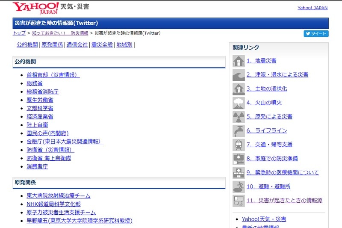This screenshot has height=228, width=342.
Task: Open 5. 原発による災害 link
Action: pos(269,116)
